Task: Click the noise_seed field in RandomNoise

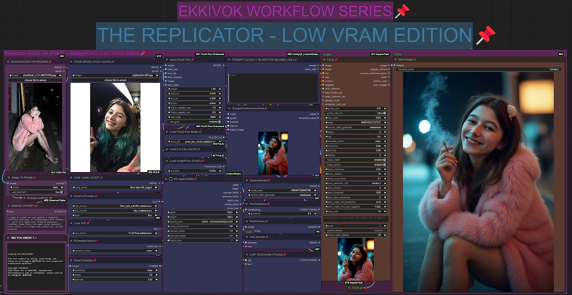Action: coord(282,190)
